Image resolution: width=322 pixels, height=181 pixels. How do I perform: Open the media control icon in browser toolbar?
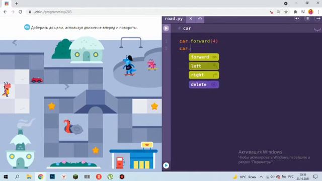[303, 12]
